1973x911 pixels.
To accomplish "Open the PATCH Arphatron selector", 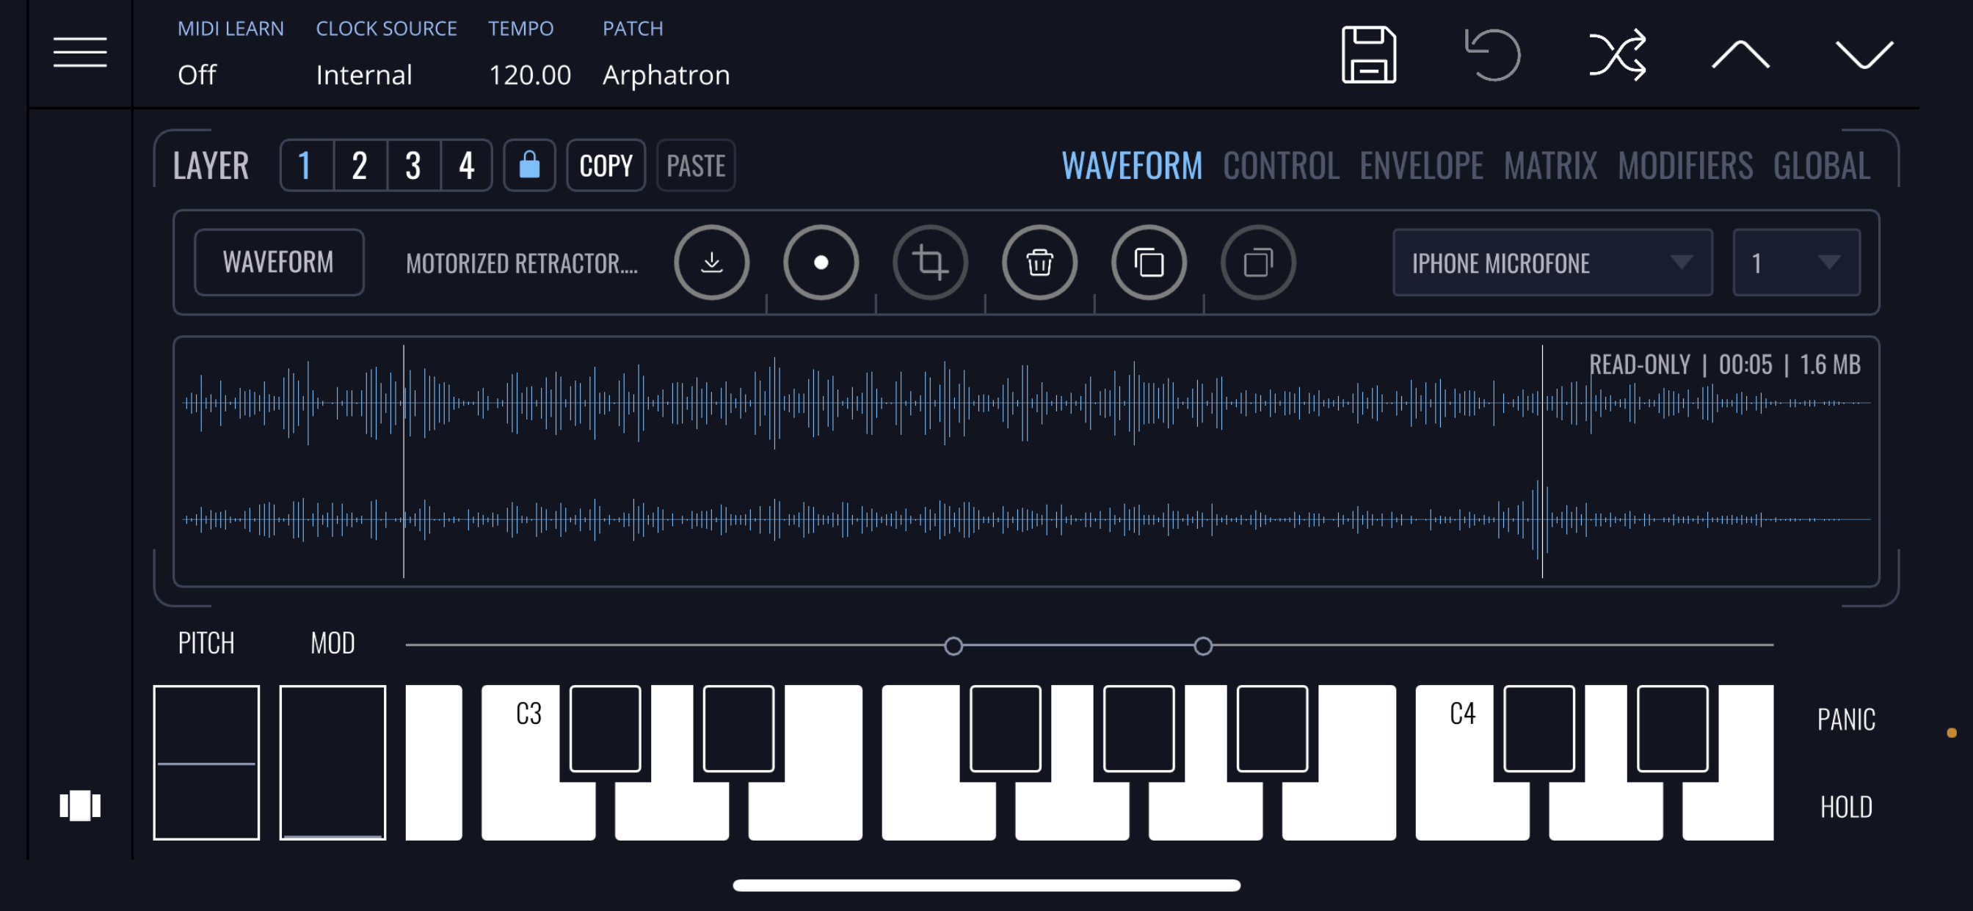I will (666, 54).
